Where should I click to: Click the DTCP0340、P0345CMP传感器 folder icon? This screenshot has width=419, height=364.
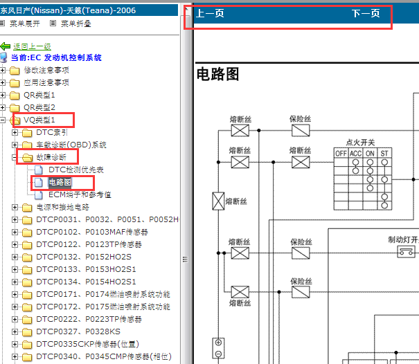coord(27,357)
